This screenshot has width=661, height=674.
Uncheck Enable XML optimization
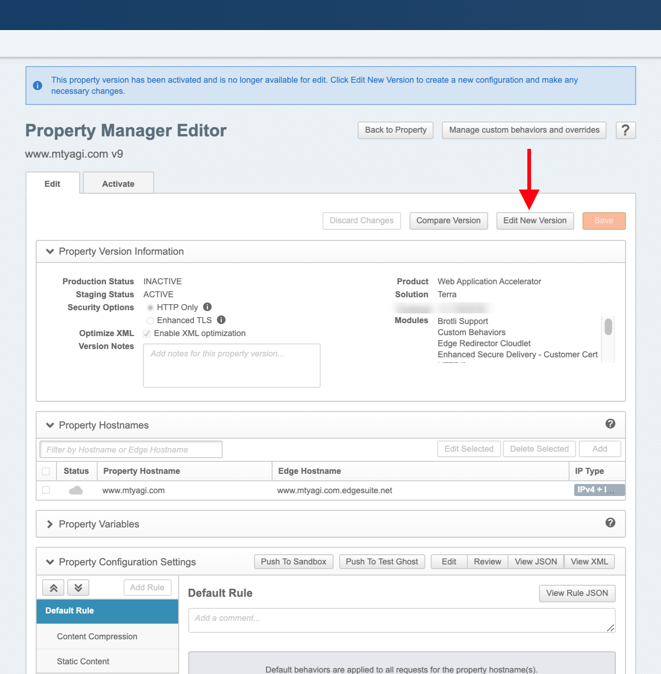[147, 333]
